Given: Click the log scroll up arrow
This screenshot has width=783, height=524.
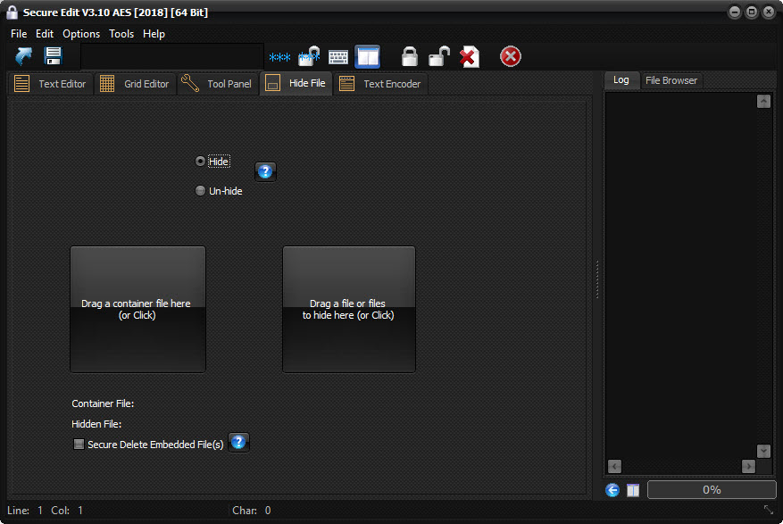Looking at the screenshot, I should [x=763, y=101].
